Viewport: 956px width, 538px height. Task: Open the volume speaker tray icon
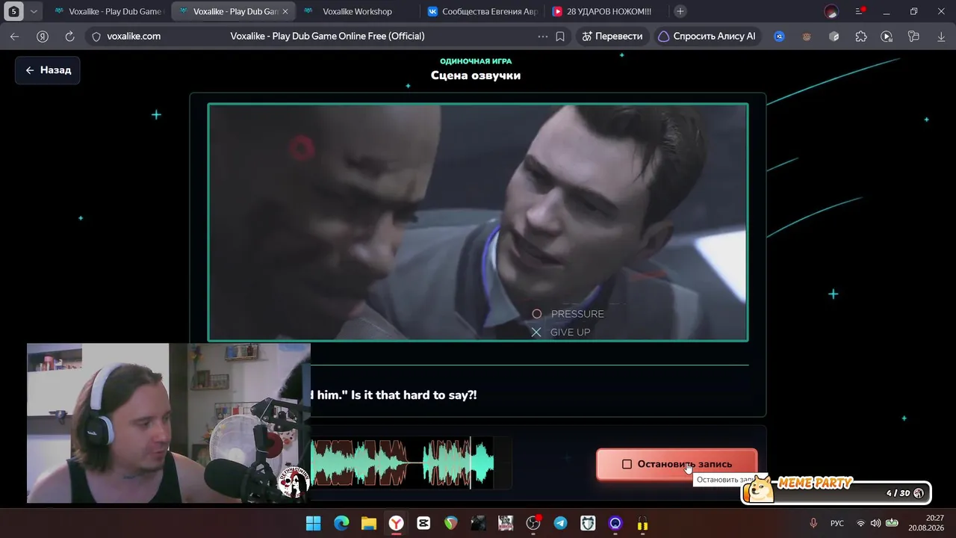click(875, 523)
